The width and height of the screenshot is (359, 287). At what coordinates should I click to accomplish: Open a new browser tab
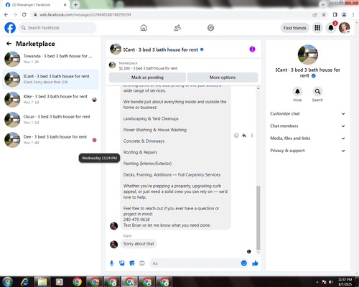pos(75,4)
